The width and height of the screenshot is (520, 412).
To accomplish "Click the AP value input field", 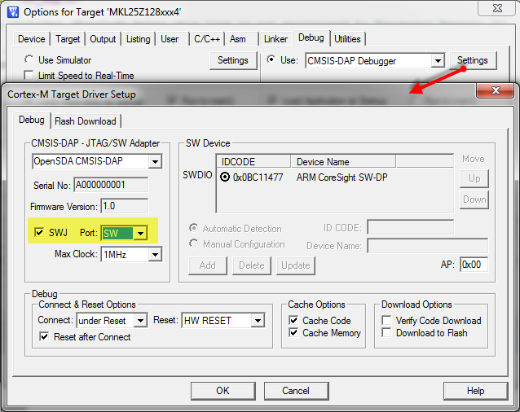I will 472,265.
